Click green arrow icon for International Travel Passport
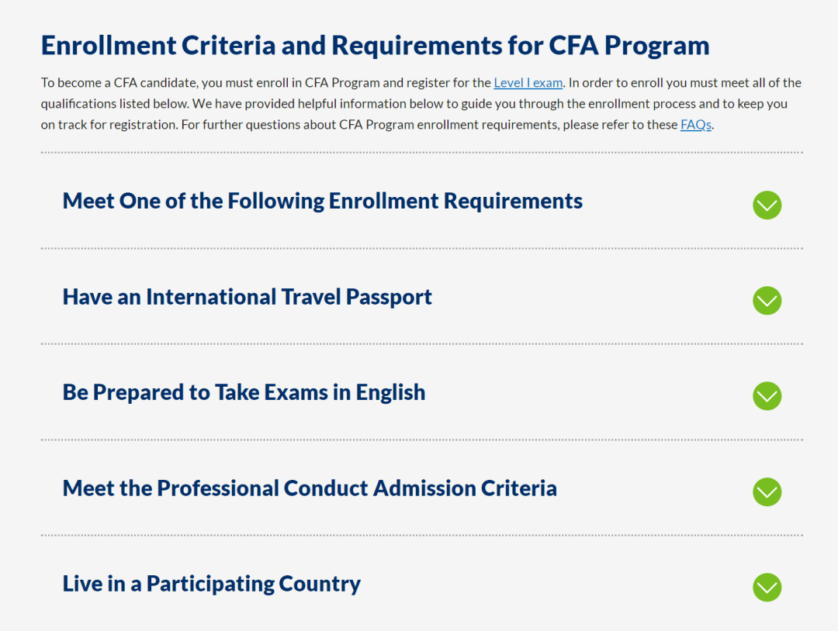 (x=767, y=301)
